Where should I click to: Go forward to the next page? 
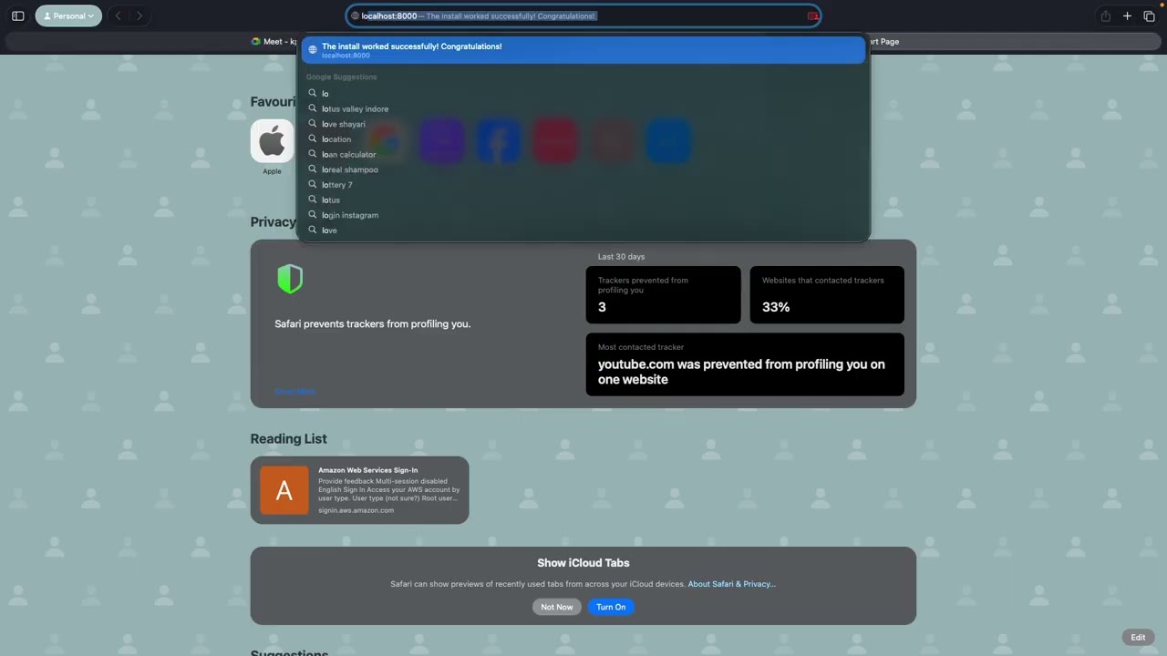[139, 15]
